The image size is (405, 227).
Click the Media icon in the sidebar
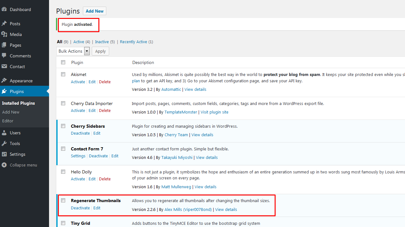[4, 34]
